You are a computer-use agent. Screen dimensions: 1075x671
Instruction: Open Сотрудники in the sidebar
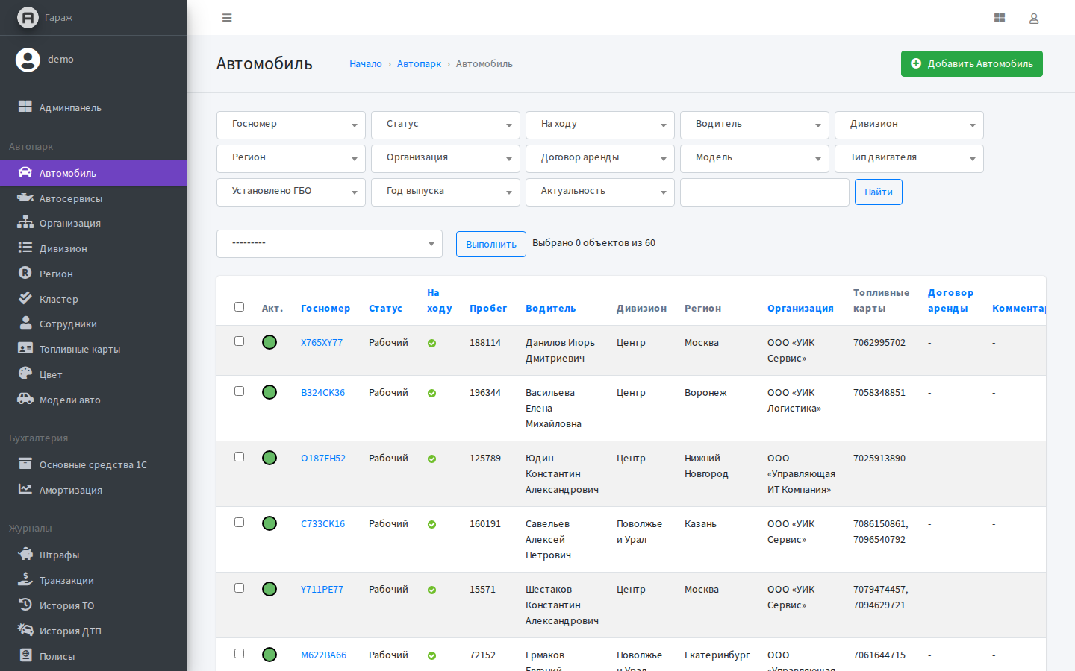(93, 324)
